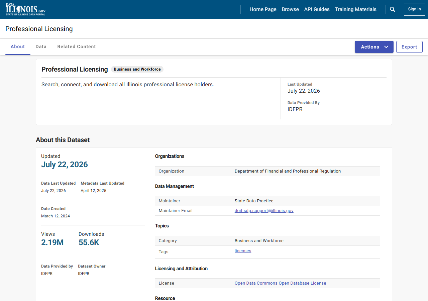Click the 'Metadata Last Updated' label
The height and width of the screenshot is (301, 428).
[102, 183]
